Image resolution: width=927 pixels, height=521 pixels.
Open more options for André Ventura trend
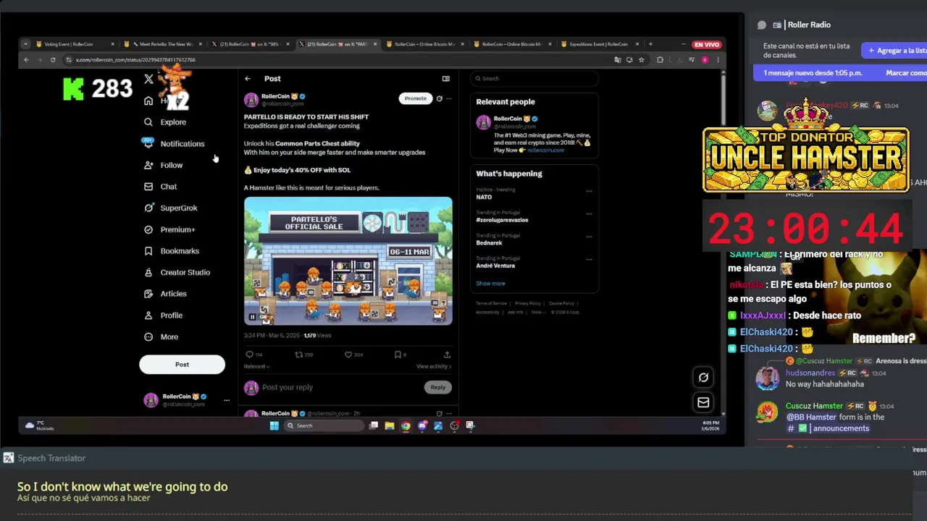[x=589, y=259]
